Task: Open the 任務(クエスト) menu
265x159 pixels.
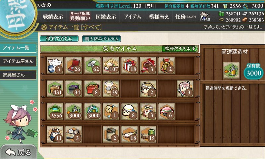Action: (185, 17)
